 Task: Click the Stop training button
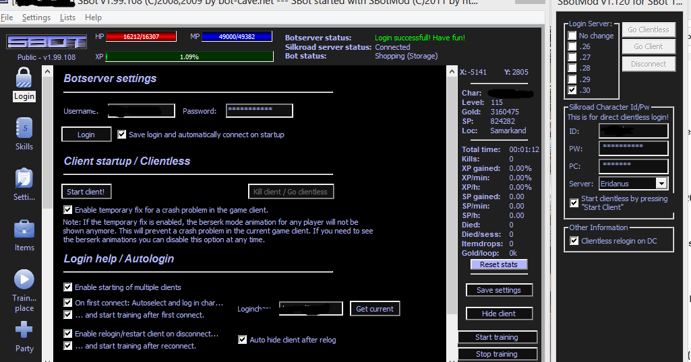[497, 354]
